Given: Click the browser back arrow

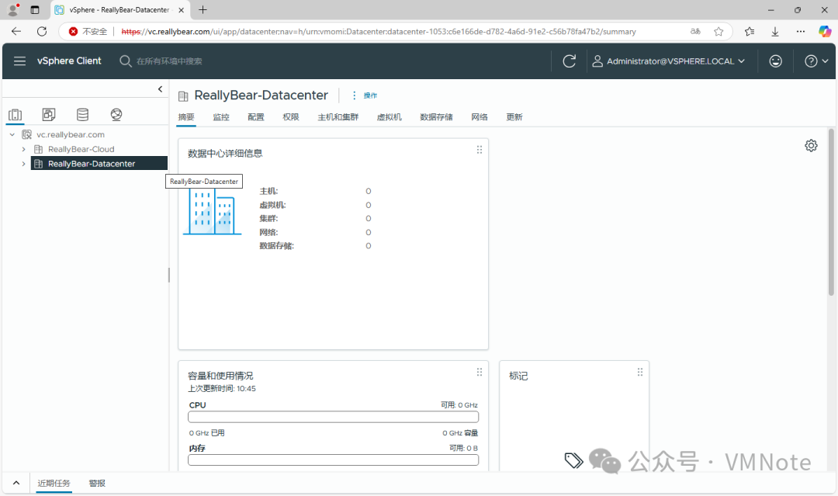Looking at the screenshot, I should (16, 32).
